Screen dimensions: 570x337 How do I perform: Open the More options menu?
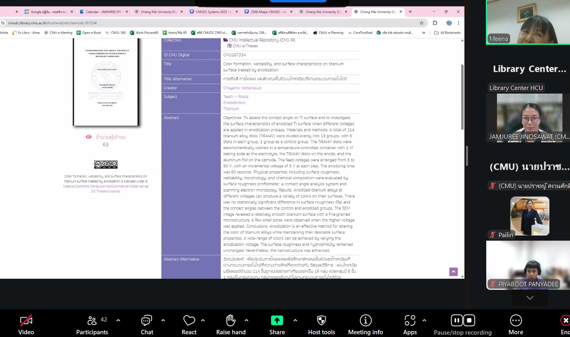click(516, 320)
